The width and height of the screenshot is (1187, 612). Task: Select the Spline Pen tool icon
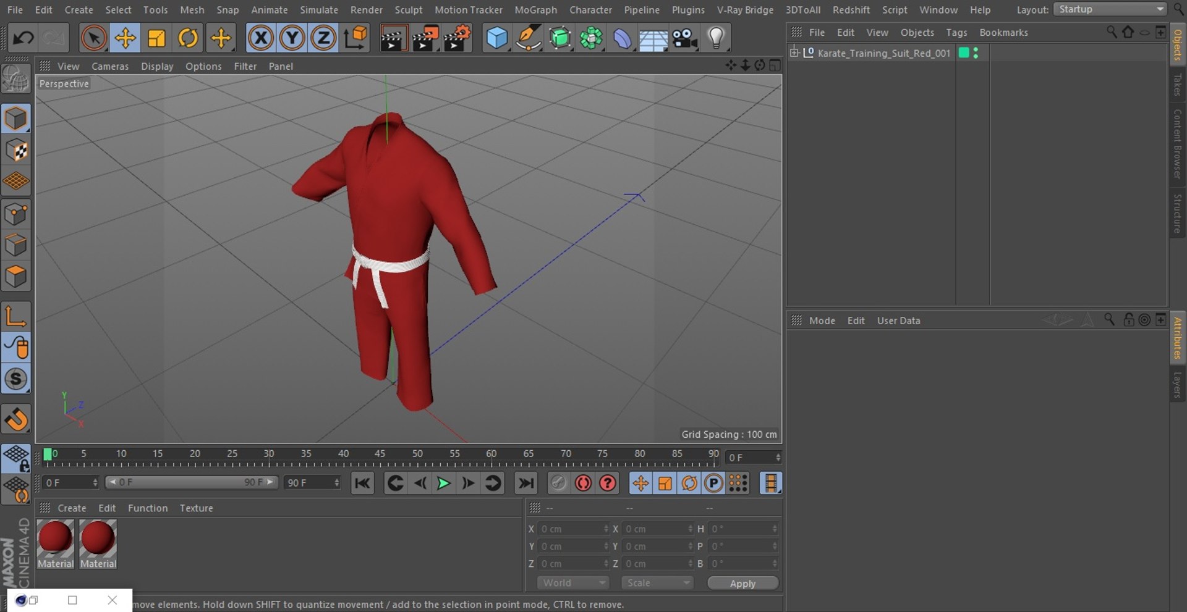[x=528, y=38]
